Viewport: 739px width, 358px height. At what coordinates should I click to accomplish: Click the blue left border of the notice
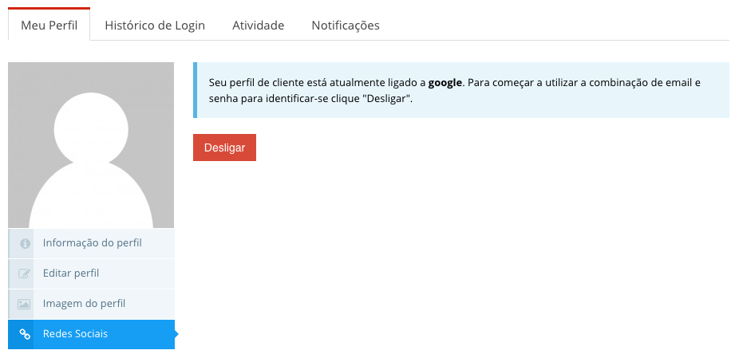(x=195, y=90)
